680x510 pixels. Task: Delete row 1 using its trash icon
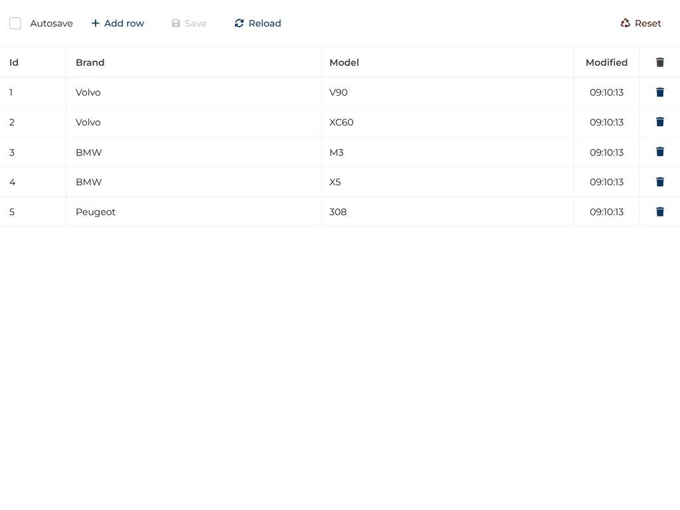point(659,92)
